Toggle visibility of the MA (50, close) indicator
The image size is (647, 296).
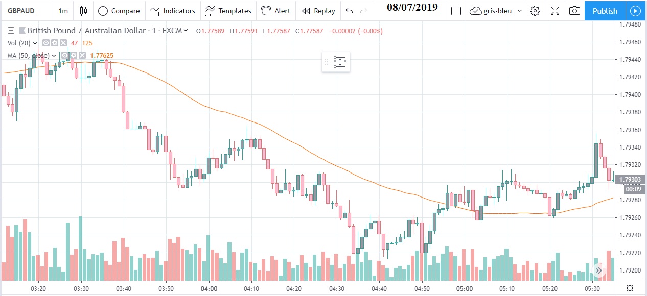click(x=65, y=55)
